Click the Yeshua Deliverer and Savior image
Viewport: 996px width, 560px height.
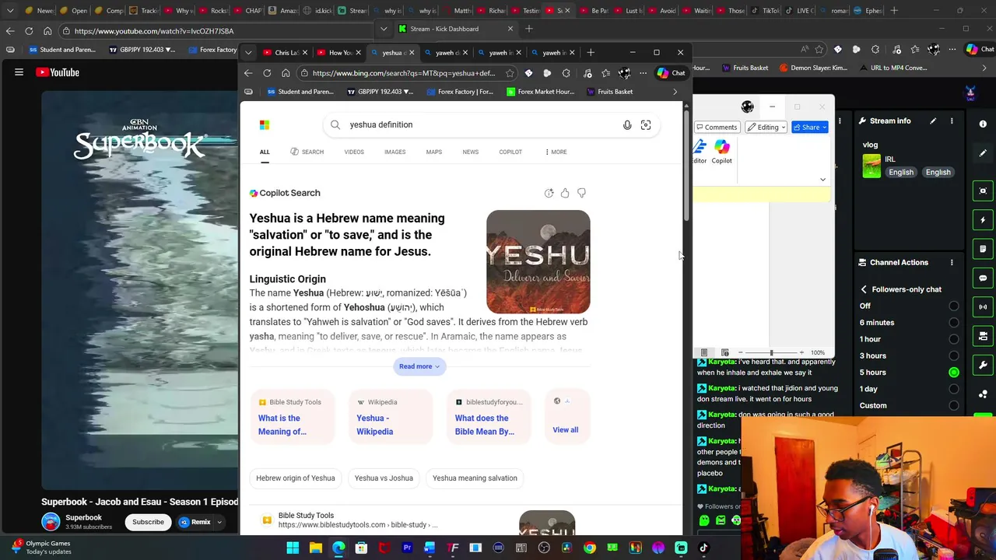[x=538, y=261]
